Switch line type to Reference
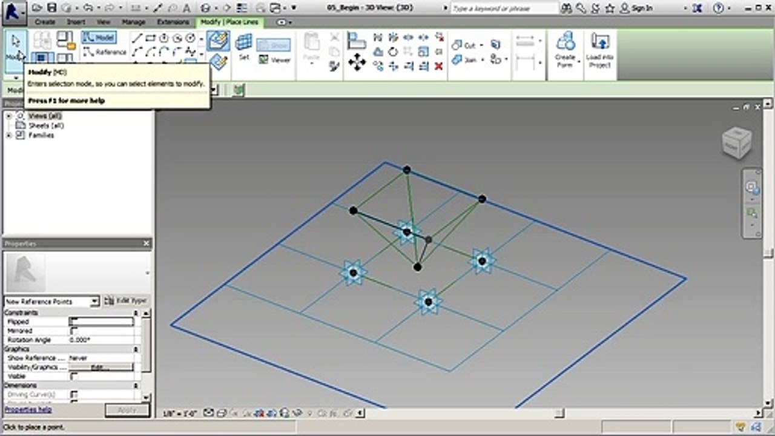This screenshot has width=775, height=436. click(104, 52)
